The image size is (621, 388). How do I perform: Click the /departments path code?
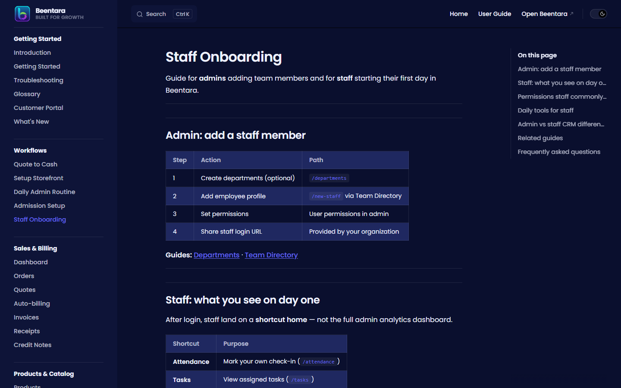click(x=329, y=178)
